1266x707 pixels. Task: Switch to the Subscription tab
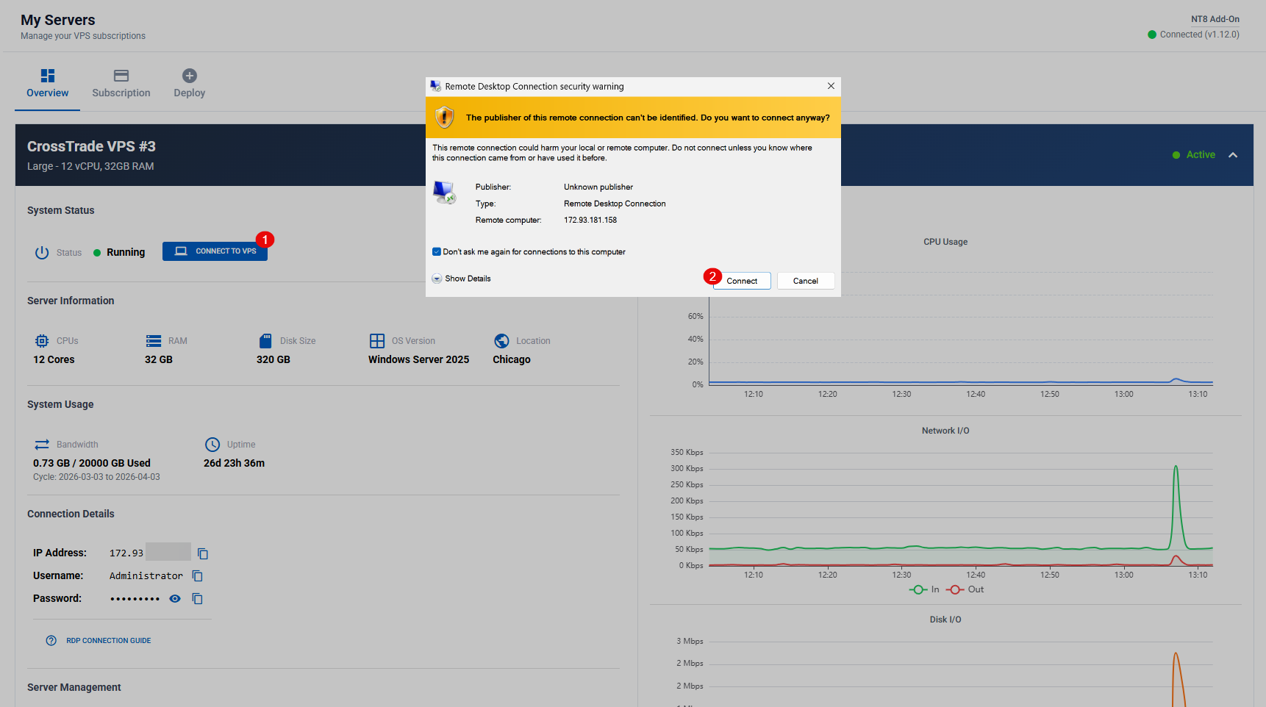pyautogui.click(x=121, y=84)
